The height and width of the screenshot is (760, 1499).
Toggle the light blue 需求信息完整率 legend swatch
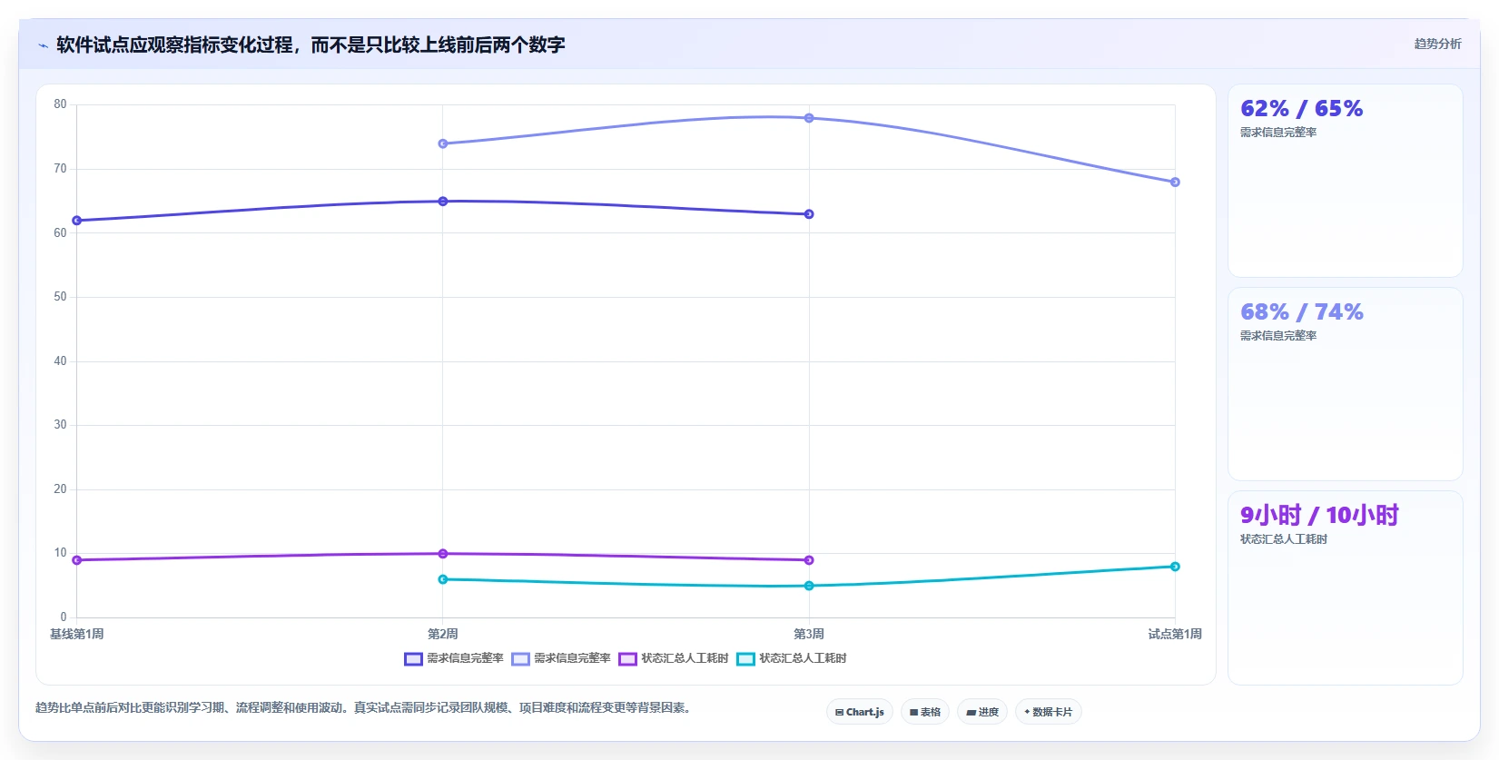click(520, 659)
